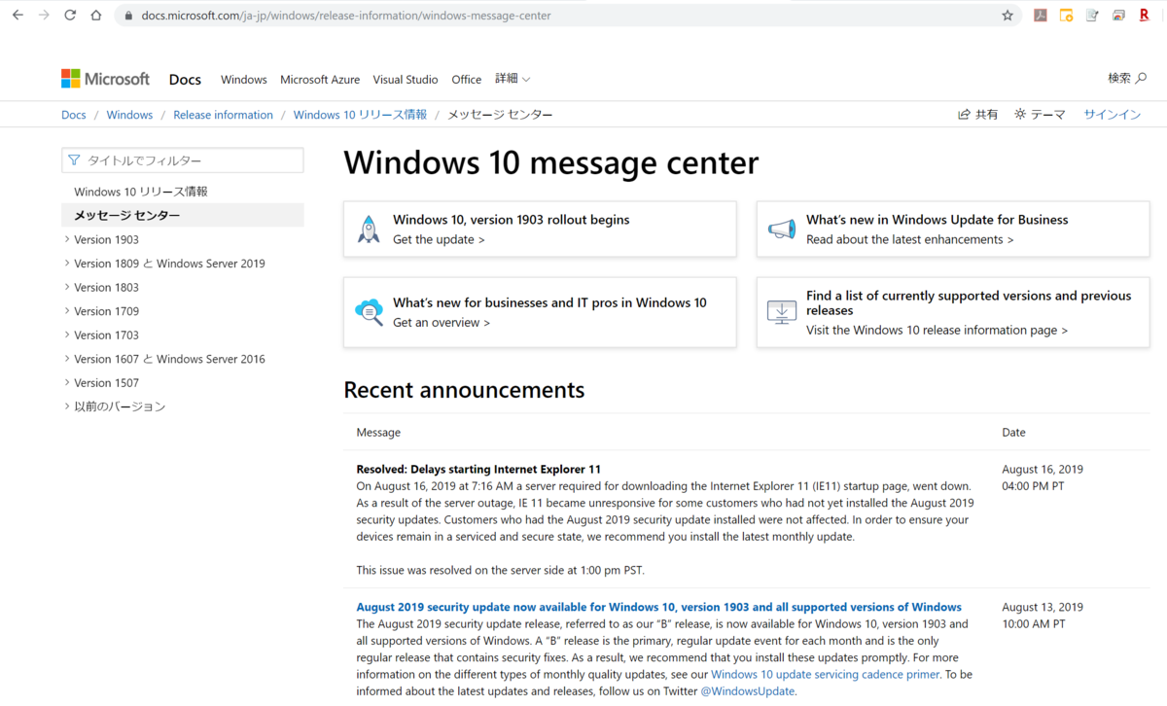This screenshot has height=706, width=1167.
Task: Click the padlock site info icon
Action: tap(128, 16)
